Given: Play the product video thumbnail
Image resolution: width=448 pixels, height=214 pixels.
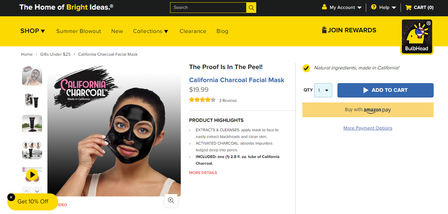Looking at the screenshot, I should click(32, 175).
